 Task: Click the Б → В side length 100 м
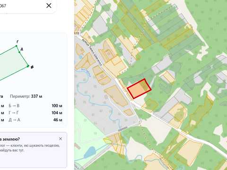pos(57,106)
